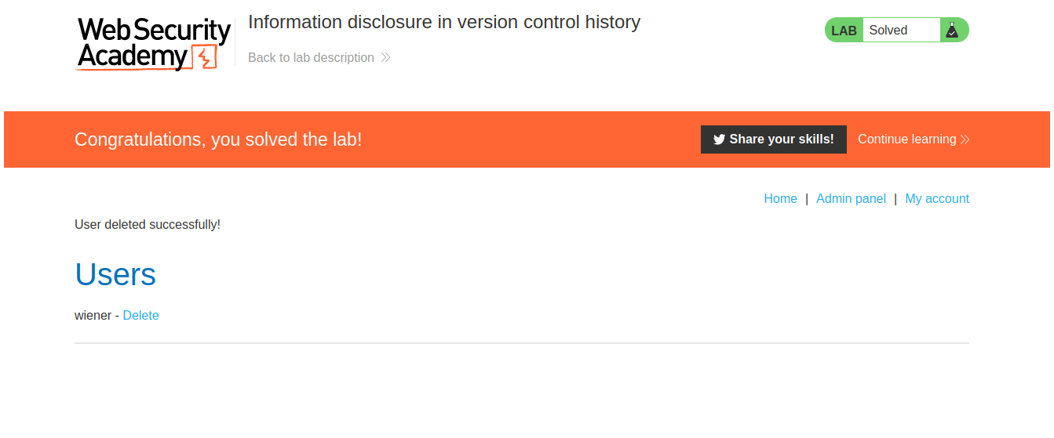Viewport: 1054px width, 438px height.
Task: Go to the Home page link
Action: tap(780, 199)
